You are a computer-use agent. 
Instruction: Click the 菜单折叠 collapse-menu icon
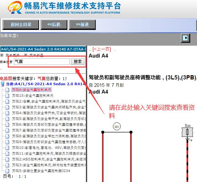(x=25, y=55)
